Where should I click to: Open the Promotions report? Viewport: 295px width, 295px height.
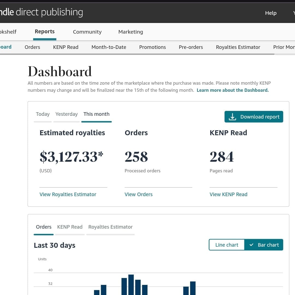(x=152, y=47)
